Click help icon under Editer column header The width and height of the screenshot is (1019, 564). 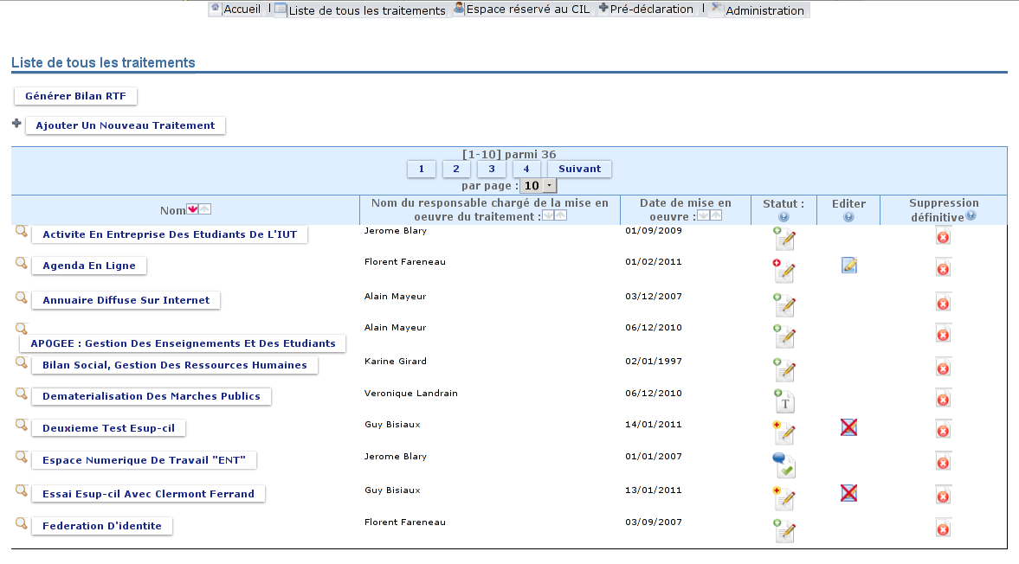[x=848, y=217]
